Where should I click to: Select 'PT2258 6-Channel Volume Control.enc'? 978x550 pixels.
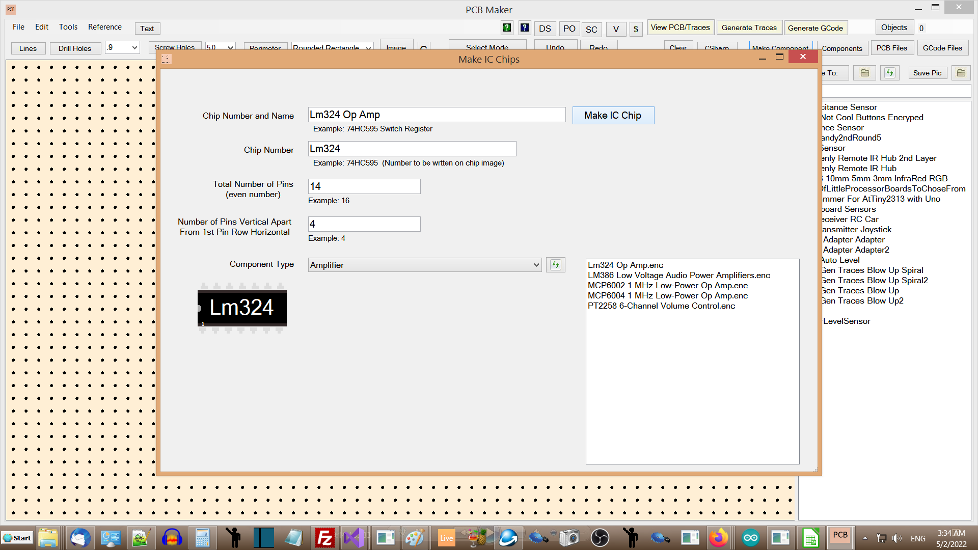(x=661, y=306)
